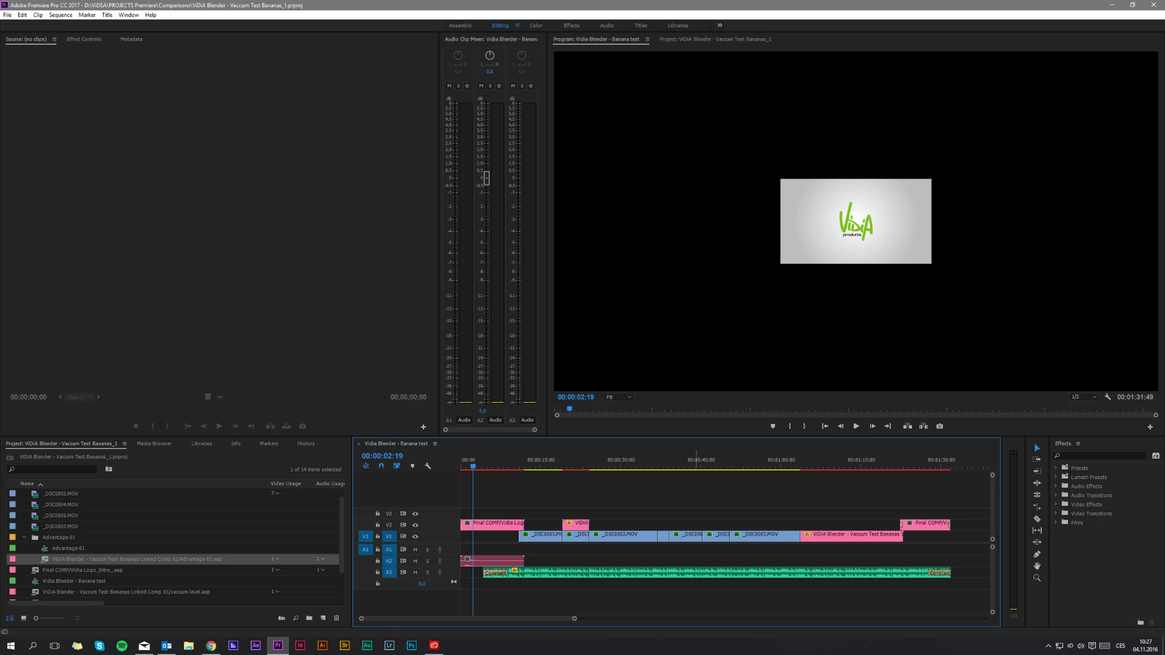The image size is (1165, 655).
Task: Switch to the Color workspace tab
Action: click(536, 25)
